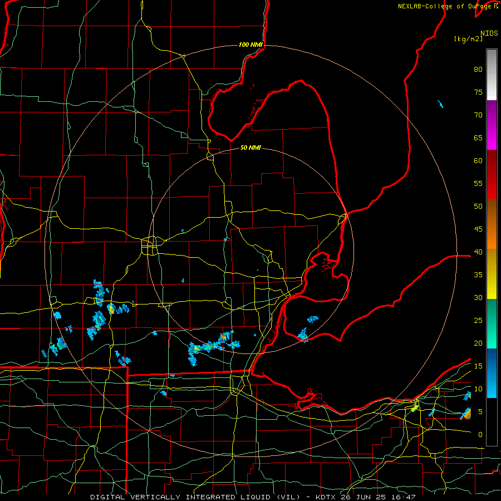The width and height of the screenshot is (501, 501).
Task: Select the 50 value on the scale
Action: pos(478,207)
